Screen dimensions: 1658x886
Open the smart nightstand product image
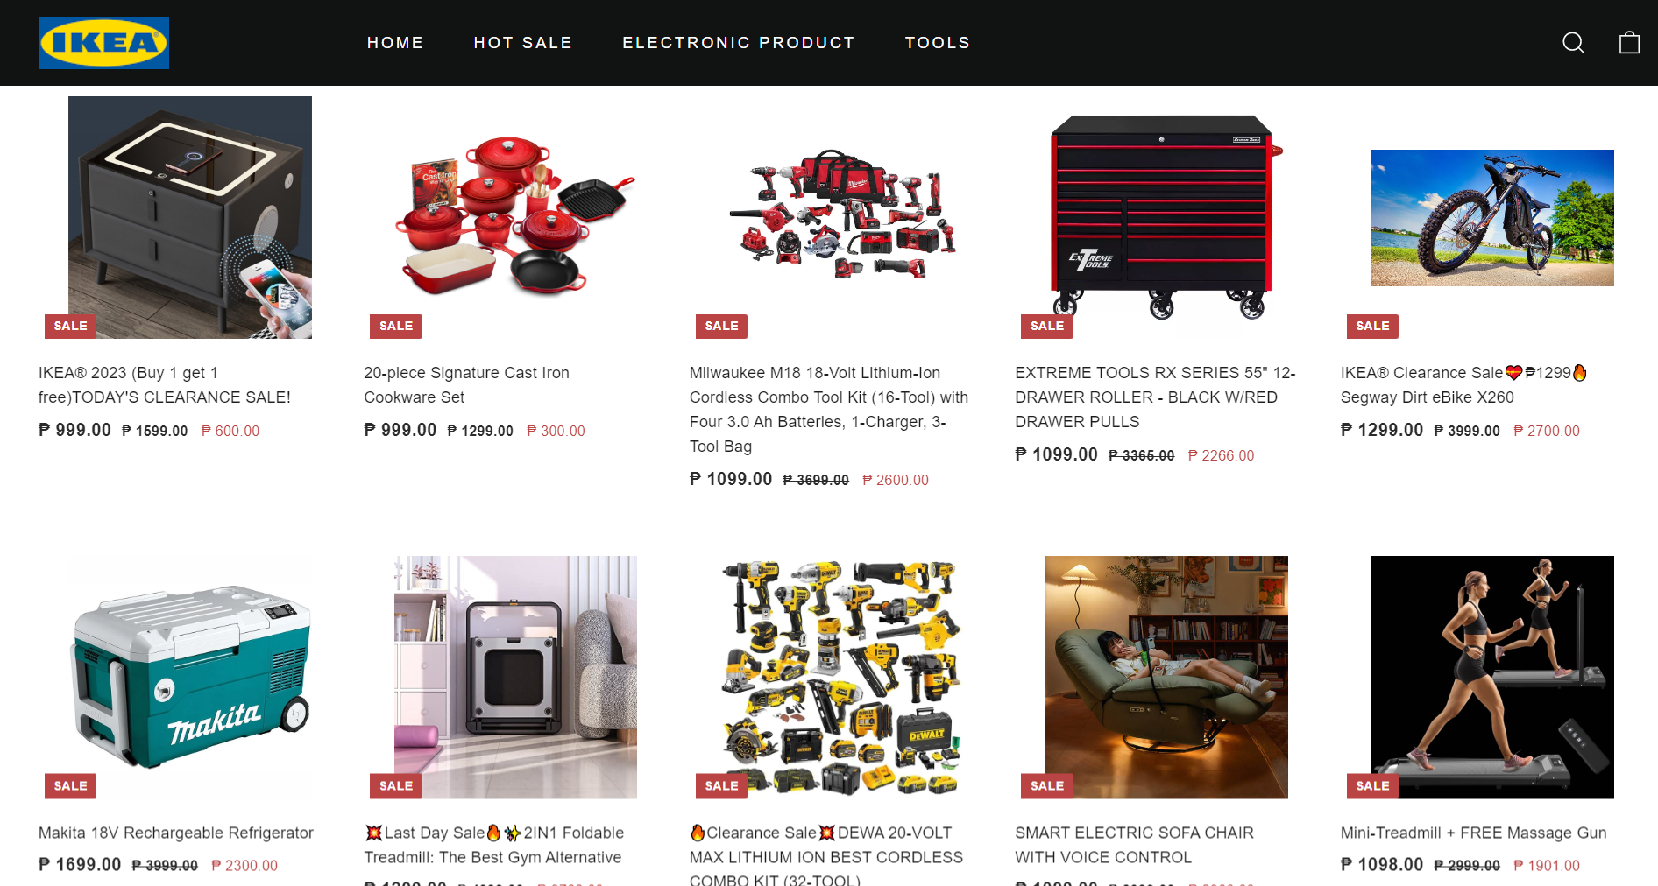click(x=190, y=217)
